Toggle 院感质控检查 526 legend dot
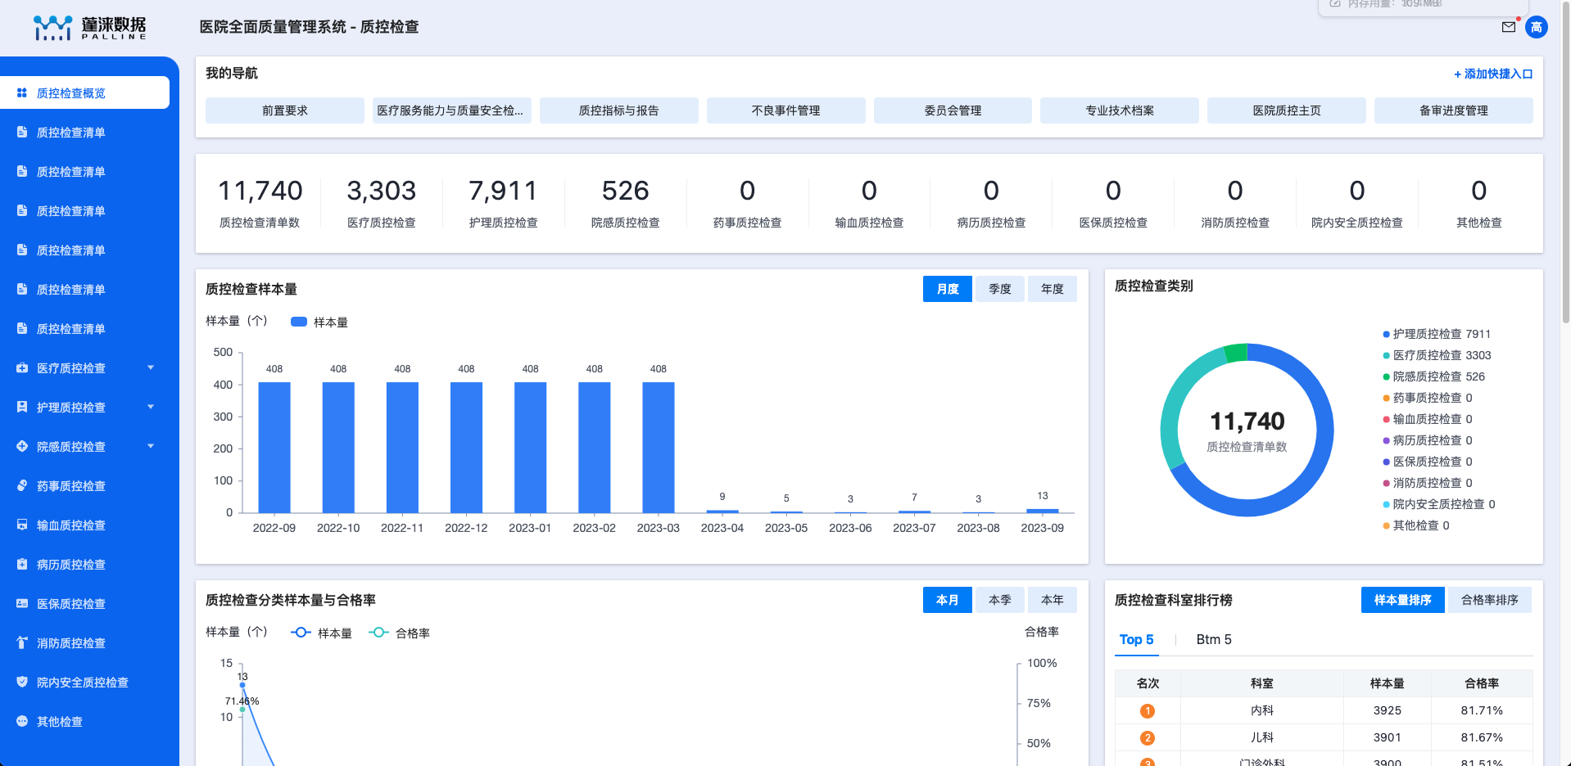 1386,376
